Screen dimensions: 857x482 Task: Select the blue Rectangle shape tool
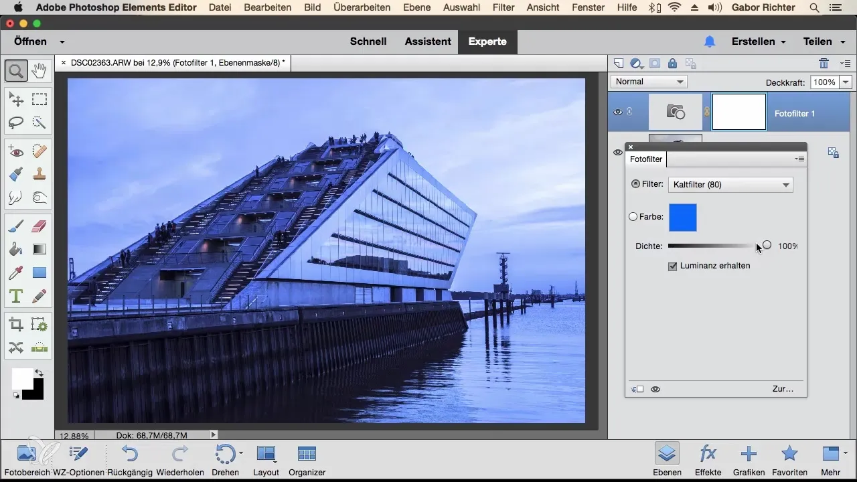point(39,272)
